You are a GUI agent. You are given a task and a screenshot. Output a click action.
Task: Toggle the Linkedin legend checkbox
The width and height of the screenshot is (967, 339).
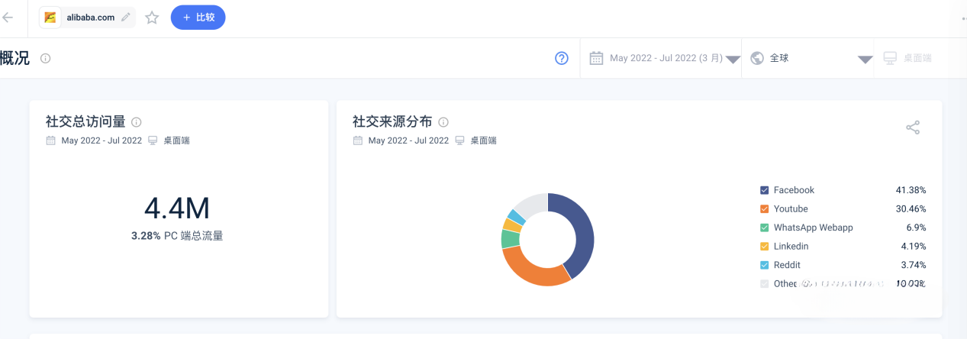(764, 247)
